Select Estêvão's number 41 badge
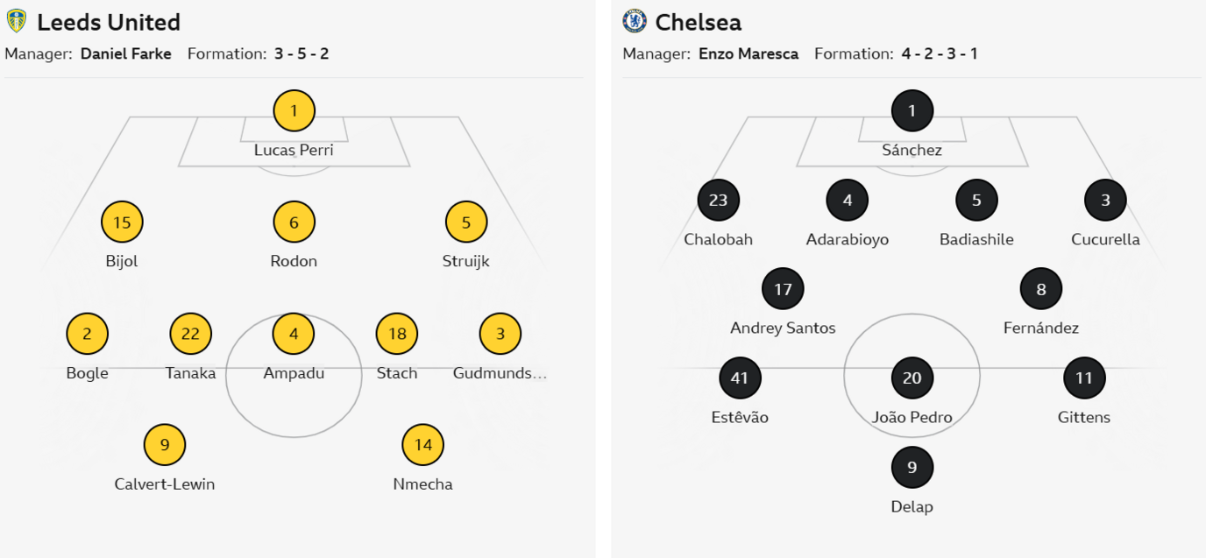Image resolution: width=1206 pixels, height=558 pixels. click(740, 378)
